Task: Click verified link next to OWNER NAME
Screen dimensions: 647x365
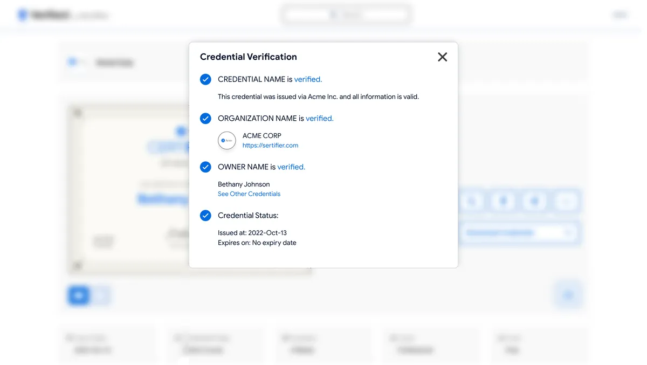Action: point(291,167)
